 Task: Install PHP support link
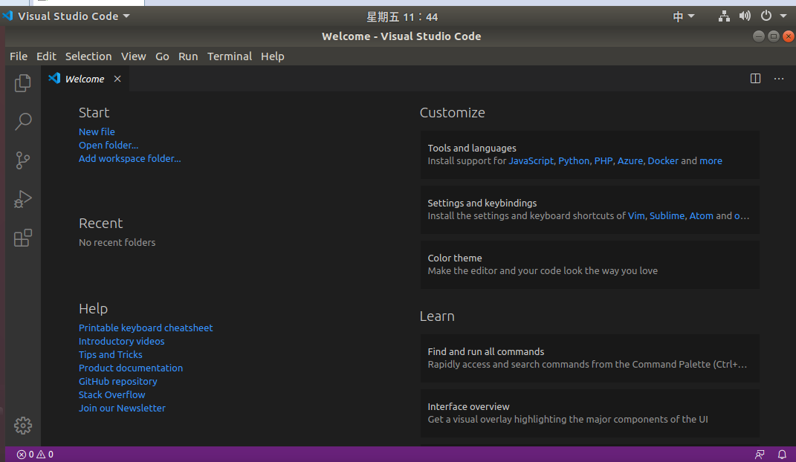(603, 160)
